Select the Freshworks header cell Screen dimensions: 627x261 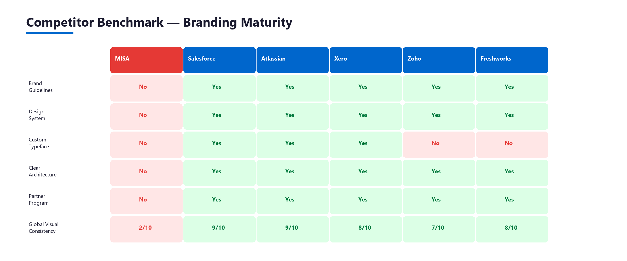coord(512,60)
